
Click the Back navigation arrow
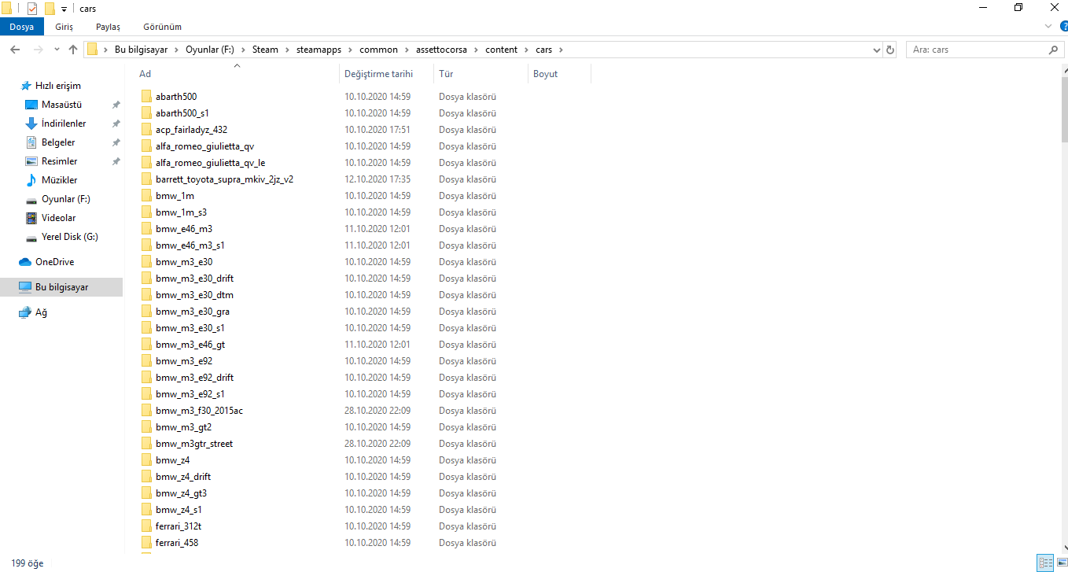[15, 50]
